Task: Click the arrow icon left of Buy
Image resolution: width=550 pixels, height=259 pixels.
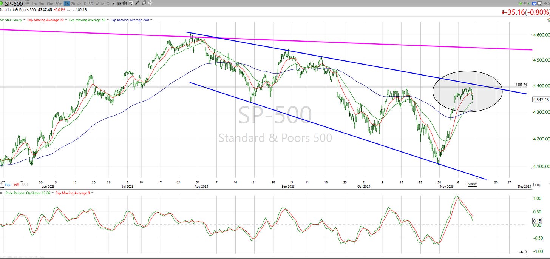Action: point(2,184)
